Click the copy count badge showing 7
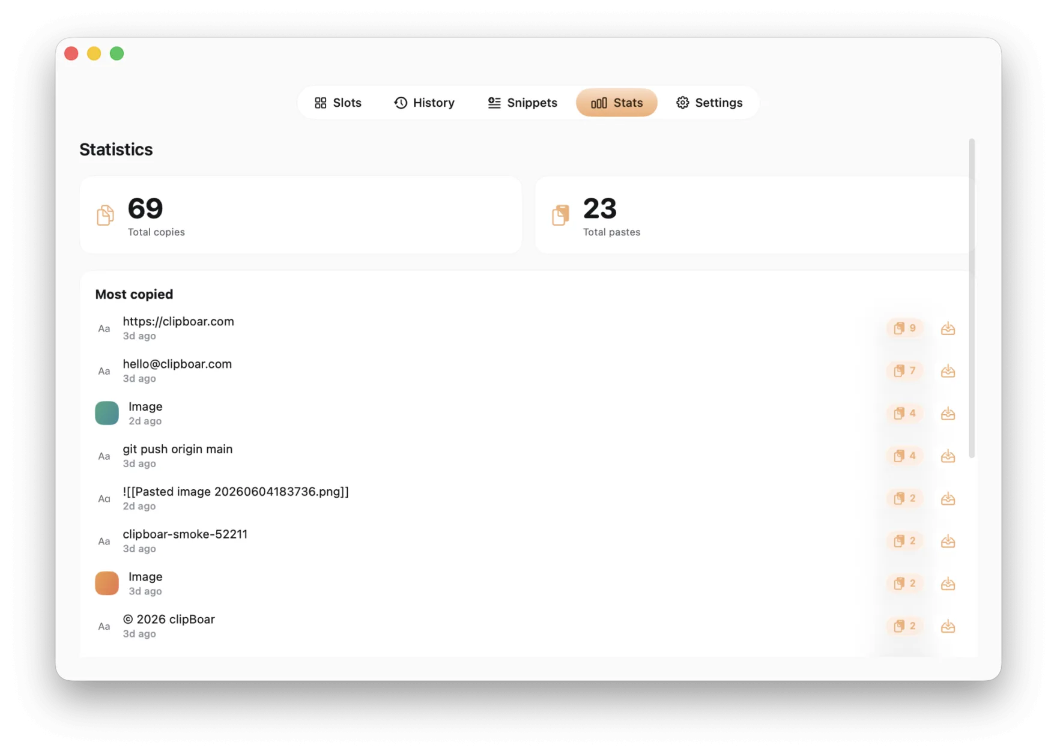The height and width of the screenshot is (754, 1057). tap(904, 371)
